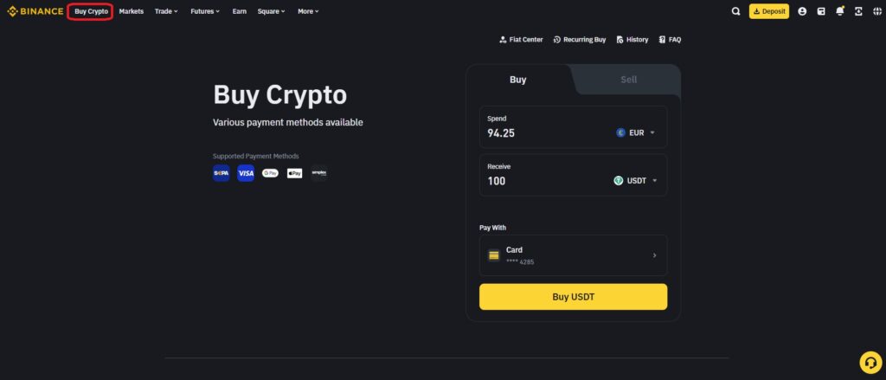Open the notifications bell icon
Image resolution: width=886 pixels, height=380 pixels.
pyautogui.click(x=839, y=11)
